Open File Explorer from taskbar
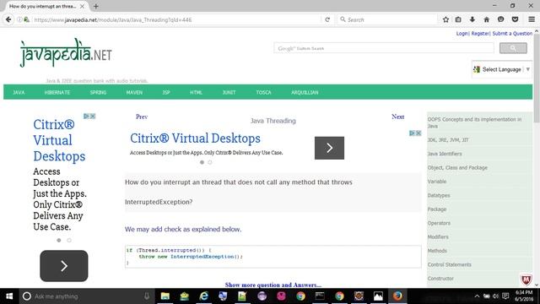This screenshot has width=540, height=304. click(165, 296)
